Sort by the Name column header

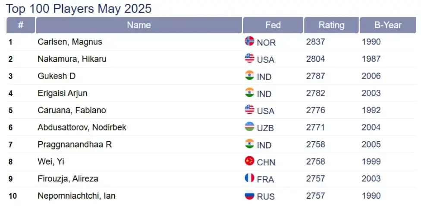click(x=139, y=25)
